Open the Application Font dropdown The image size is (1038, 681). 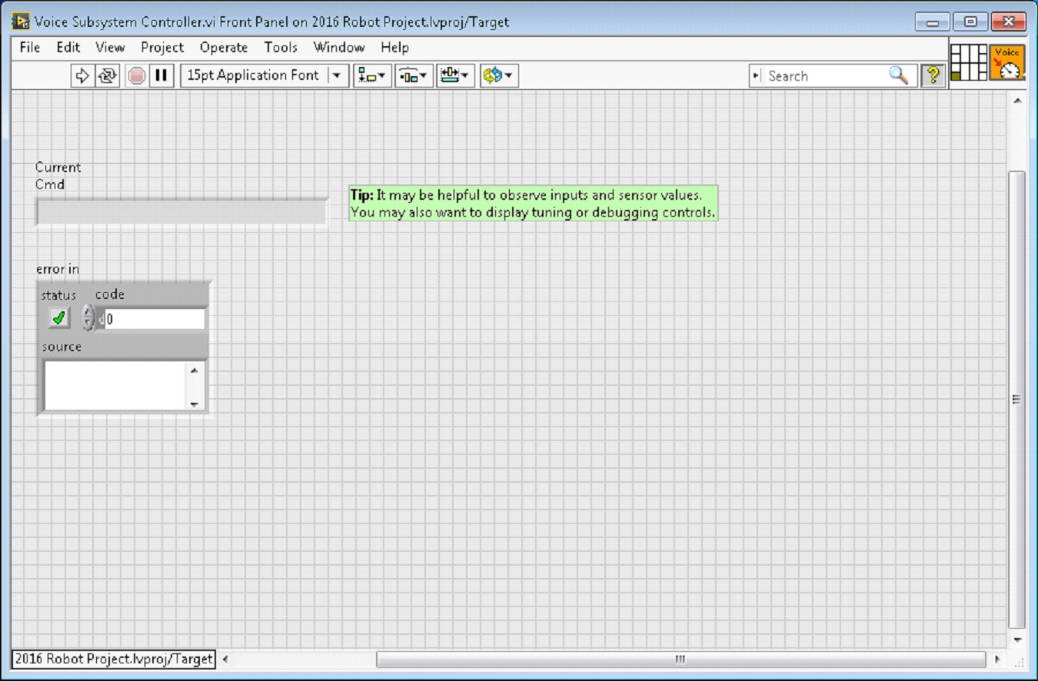click(336, 75)
